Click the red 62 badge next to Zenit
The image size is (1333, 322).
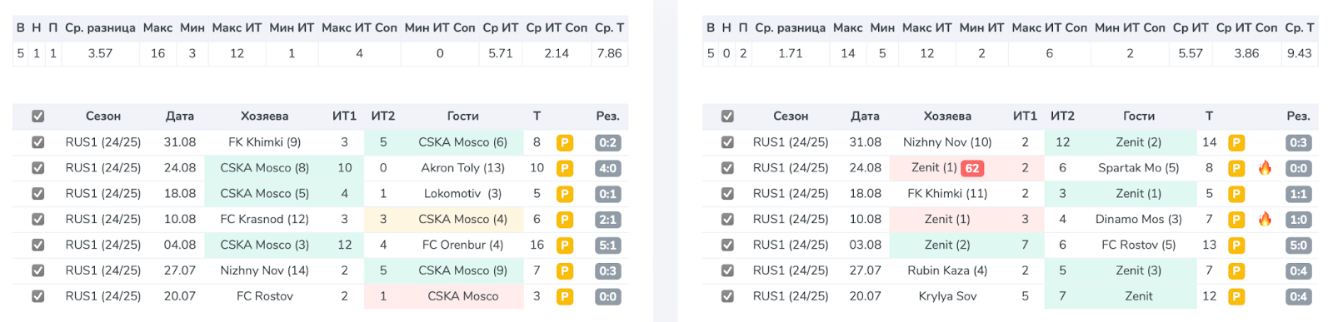pos(972,168)
